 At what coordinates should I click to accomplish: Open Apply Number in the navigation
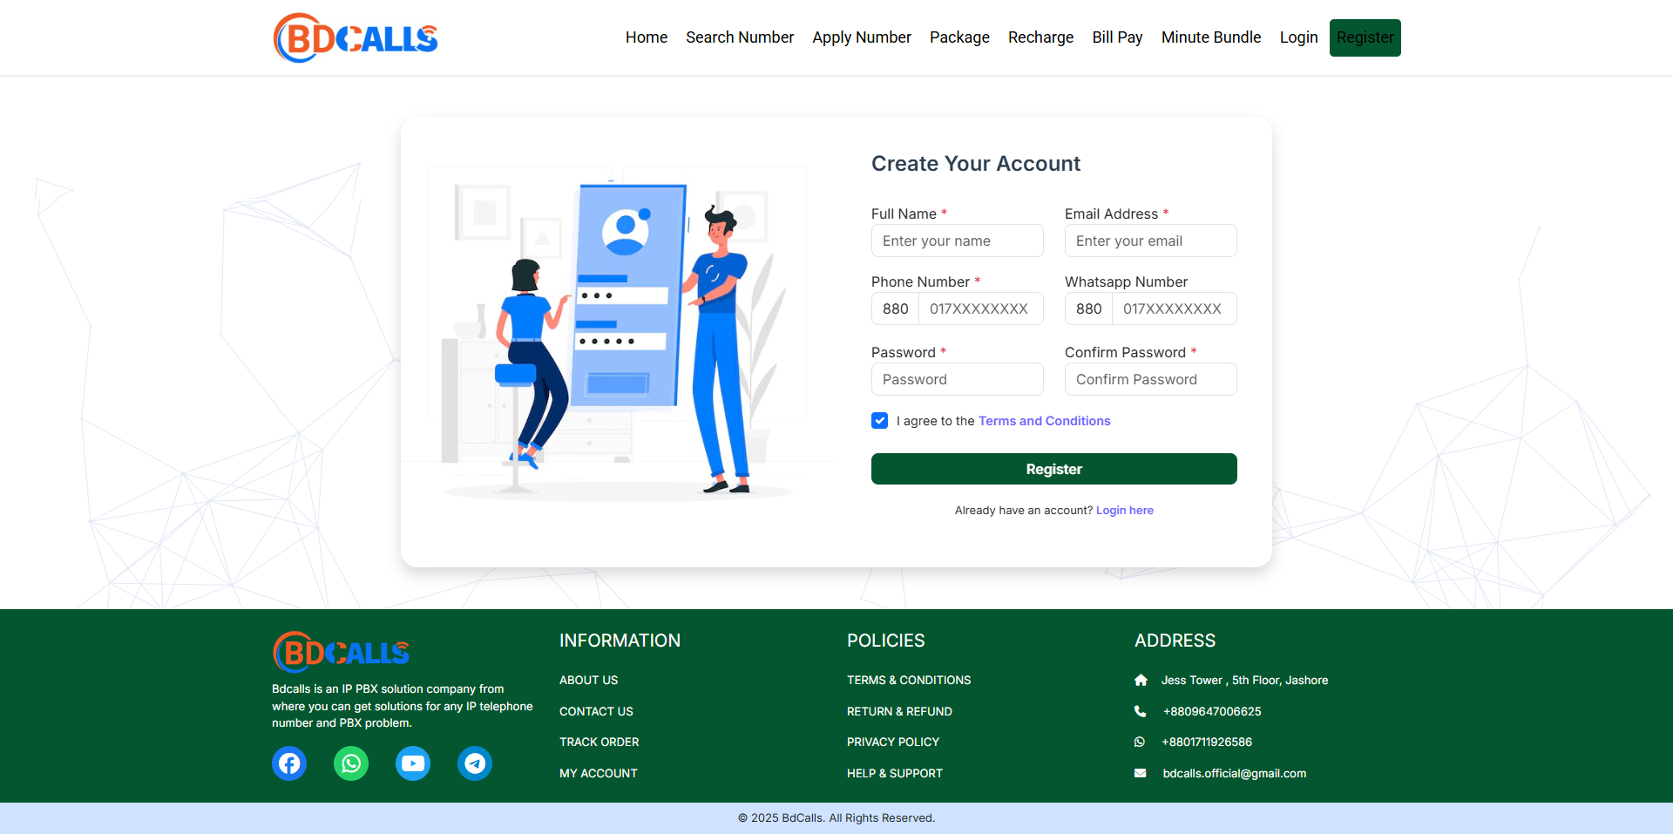(x=862, y=37)
